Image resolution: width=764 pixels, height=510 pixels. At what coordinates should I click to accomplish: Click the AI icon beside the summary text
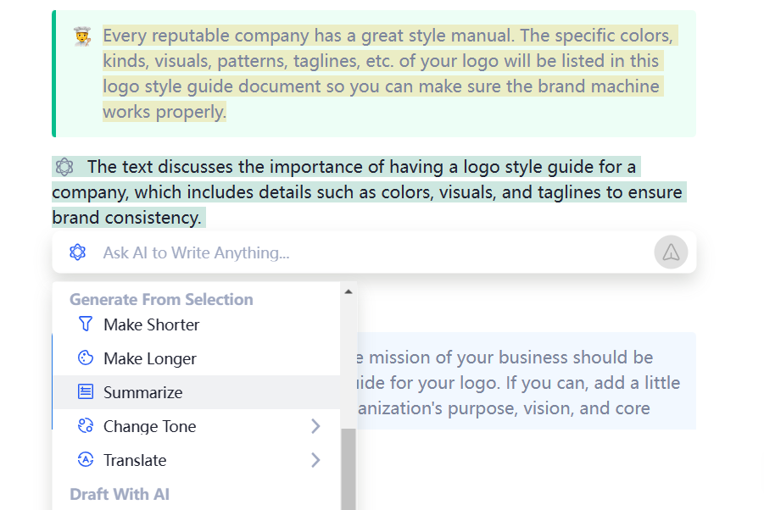coord(64,166)
